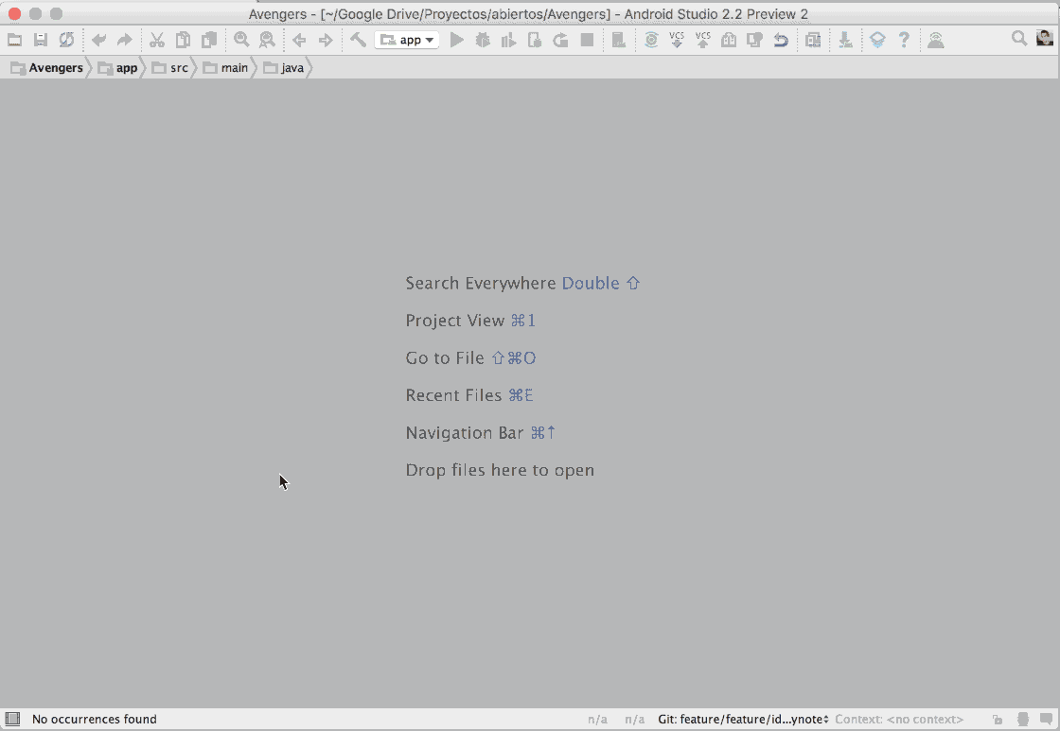This screenshot has height=731, width=1060.
Task: Undo the last action via toolbar arrow
Action: click(100, 40)
